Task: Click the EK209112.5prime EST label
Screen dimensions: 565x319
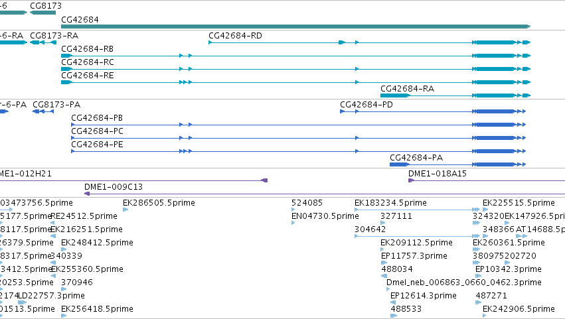Action: click(416, 243)
